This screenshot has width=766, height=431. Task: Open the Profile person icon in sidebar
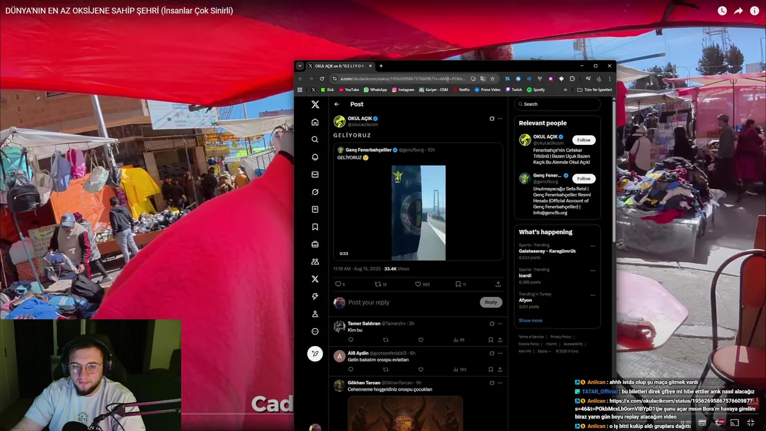click(315, 314)
